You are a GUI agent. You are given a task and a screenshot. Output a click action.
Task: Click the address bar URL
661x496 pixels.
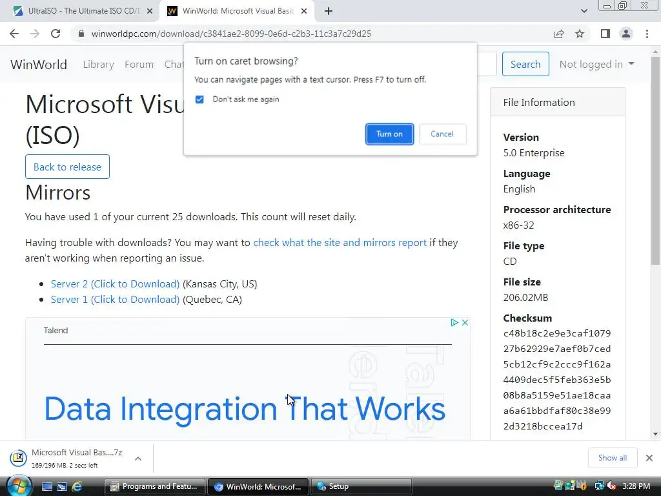[232, 34]
